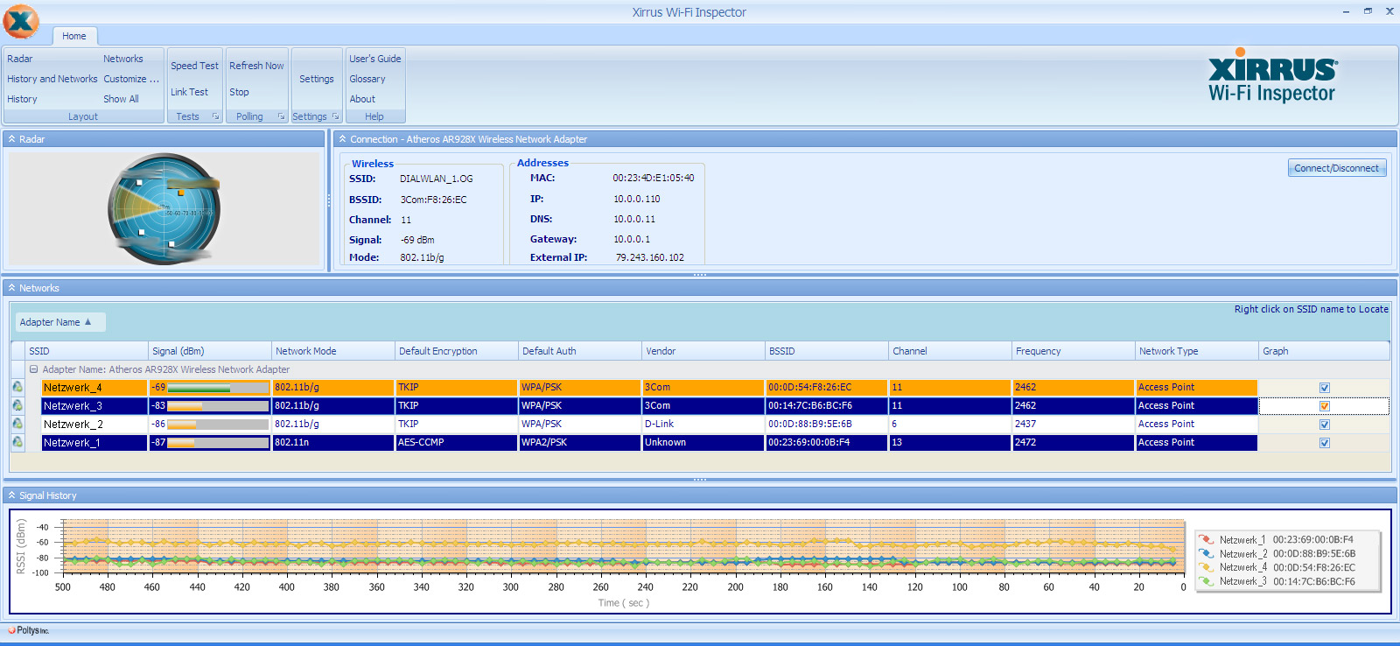1400x646 pixels.
Task: Run the Speed Test
Action: point(194,66)
